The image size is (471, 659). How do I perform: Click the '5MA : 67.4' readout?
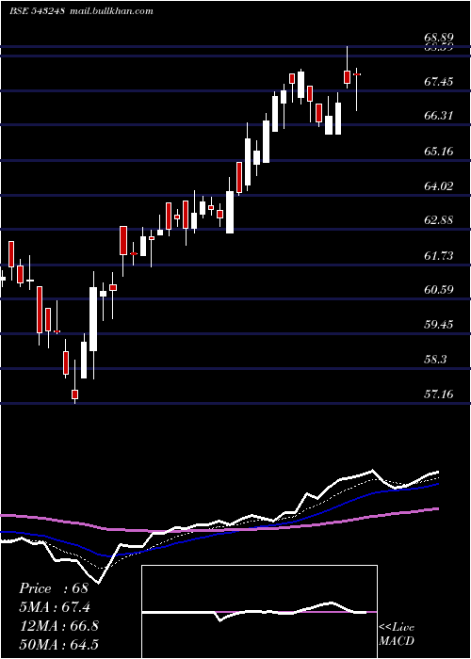[55, 607]
